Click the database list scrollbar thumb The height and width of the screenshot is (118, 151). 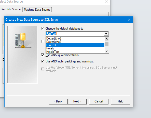[x=106, y=44]
